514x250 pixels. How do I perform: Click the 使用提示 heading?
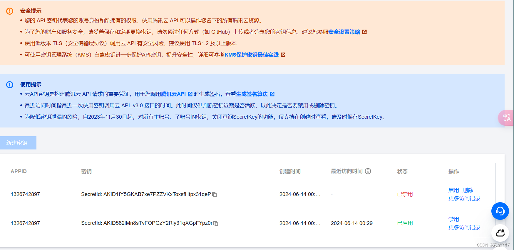pos(31,84)
